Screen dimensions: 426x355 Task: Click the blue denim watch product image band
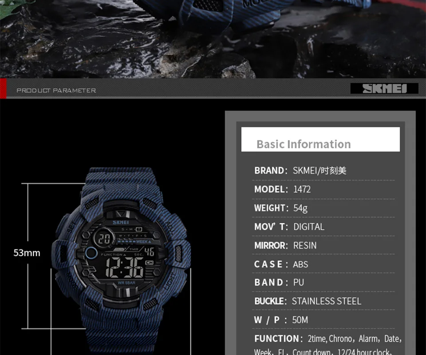122,261
